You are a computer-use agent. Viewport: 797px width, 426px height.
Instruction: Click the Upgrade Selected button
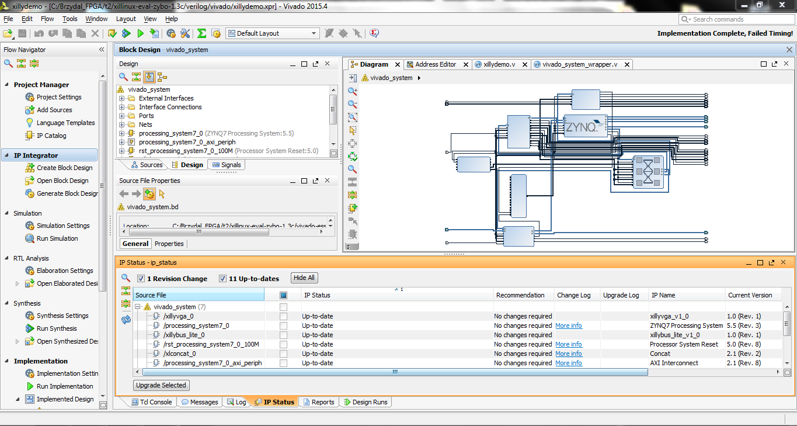point(161,385)
